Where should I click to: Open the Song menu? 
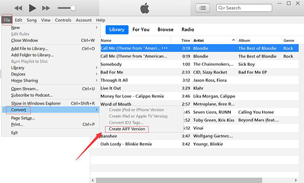[x=31, y=20]
